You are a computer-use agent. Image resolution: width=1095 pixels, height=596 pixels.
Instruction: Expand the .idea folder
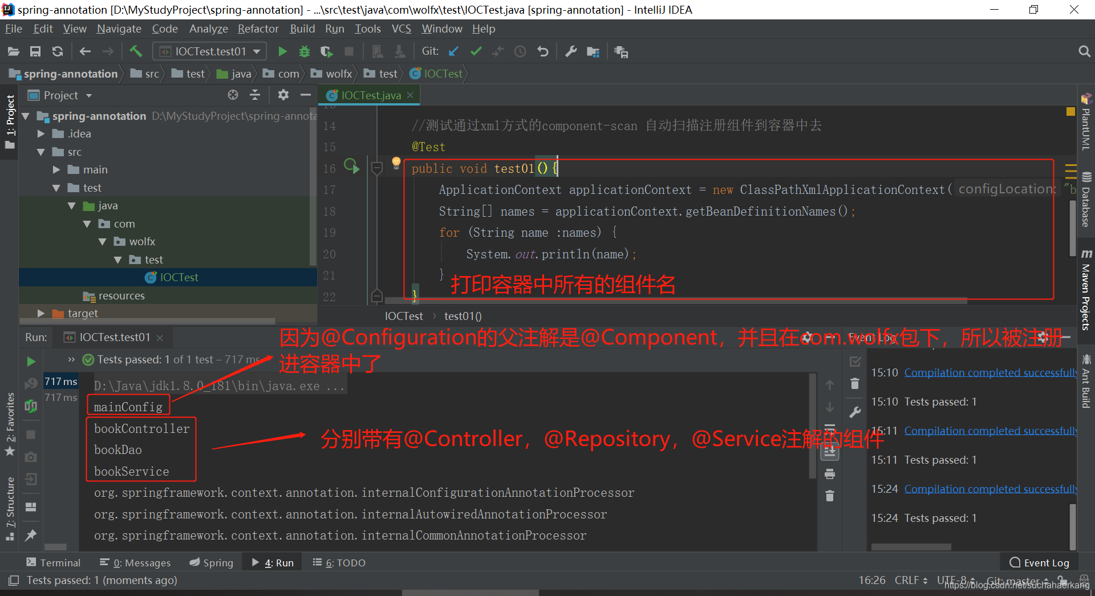41,134
